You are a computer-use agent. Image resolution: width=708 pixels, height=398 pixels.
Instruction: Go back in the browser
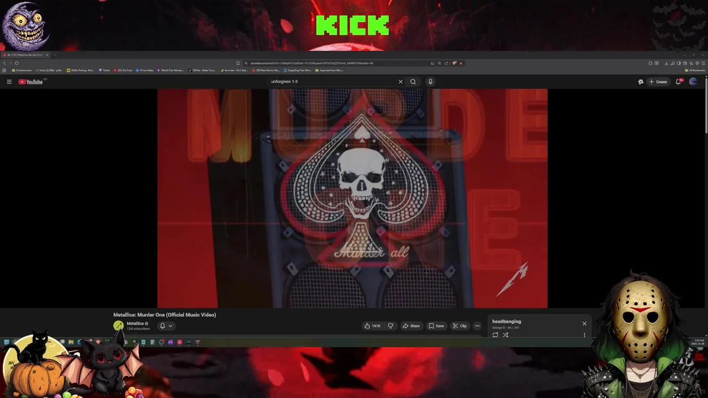[4, 63]
